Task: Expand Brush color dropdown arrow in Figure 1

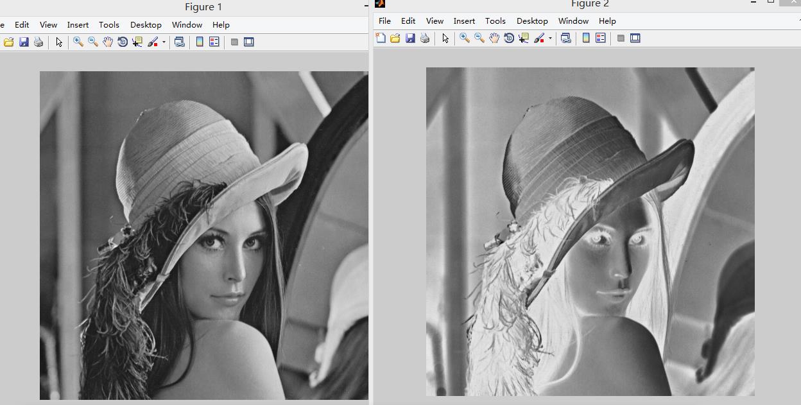Action: 164,42
